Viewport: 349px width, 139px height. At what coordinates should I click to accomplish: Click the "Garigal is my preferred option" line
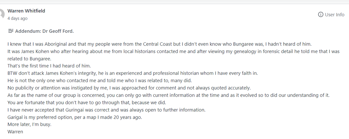75,117
